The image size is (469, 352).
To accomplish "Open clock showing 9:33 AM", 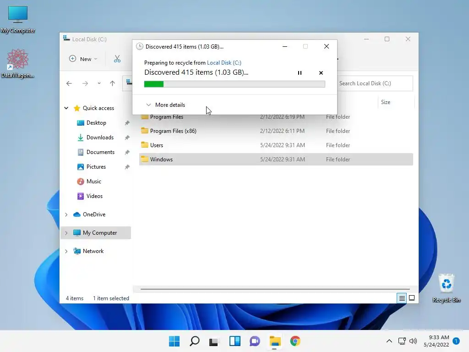I will (x=436, y=341).
